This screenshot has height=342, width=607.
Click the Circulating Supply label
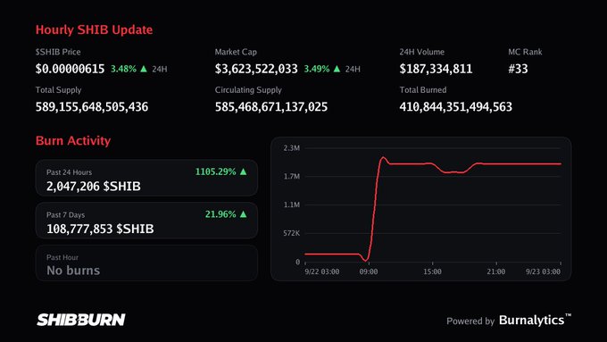point(248,90)
